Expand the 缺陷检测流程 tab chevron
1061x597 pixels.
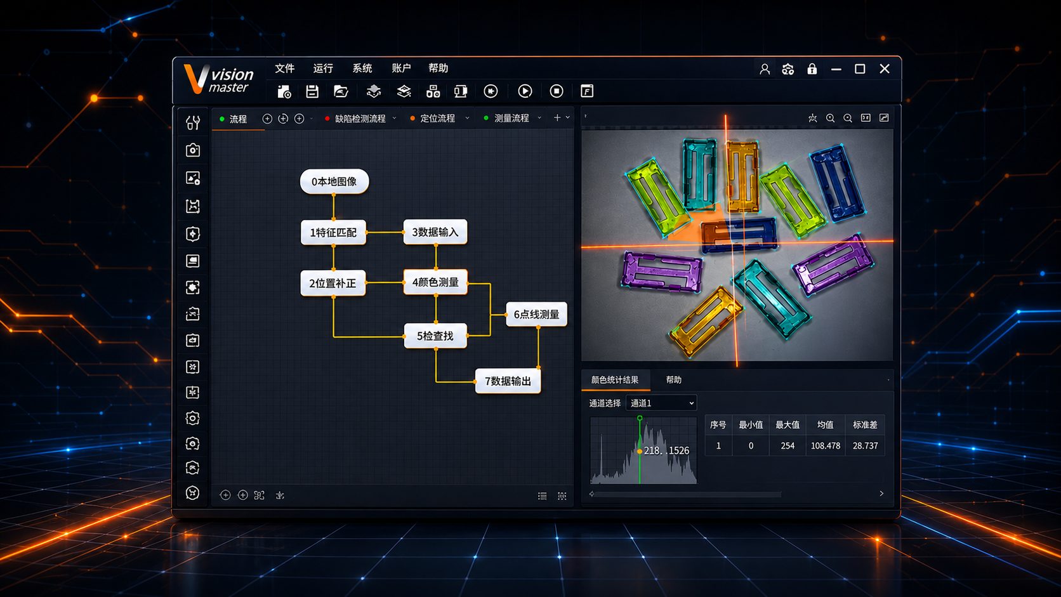(394, 118)
